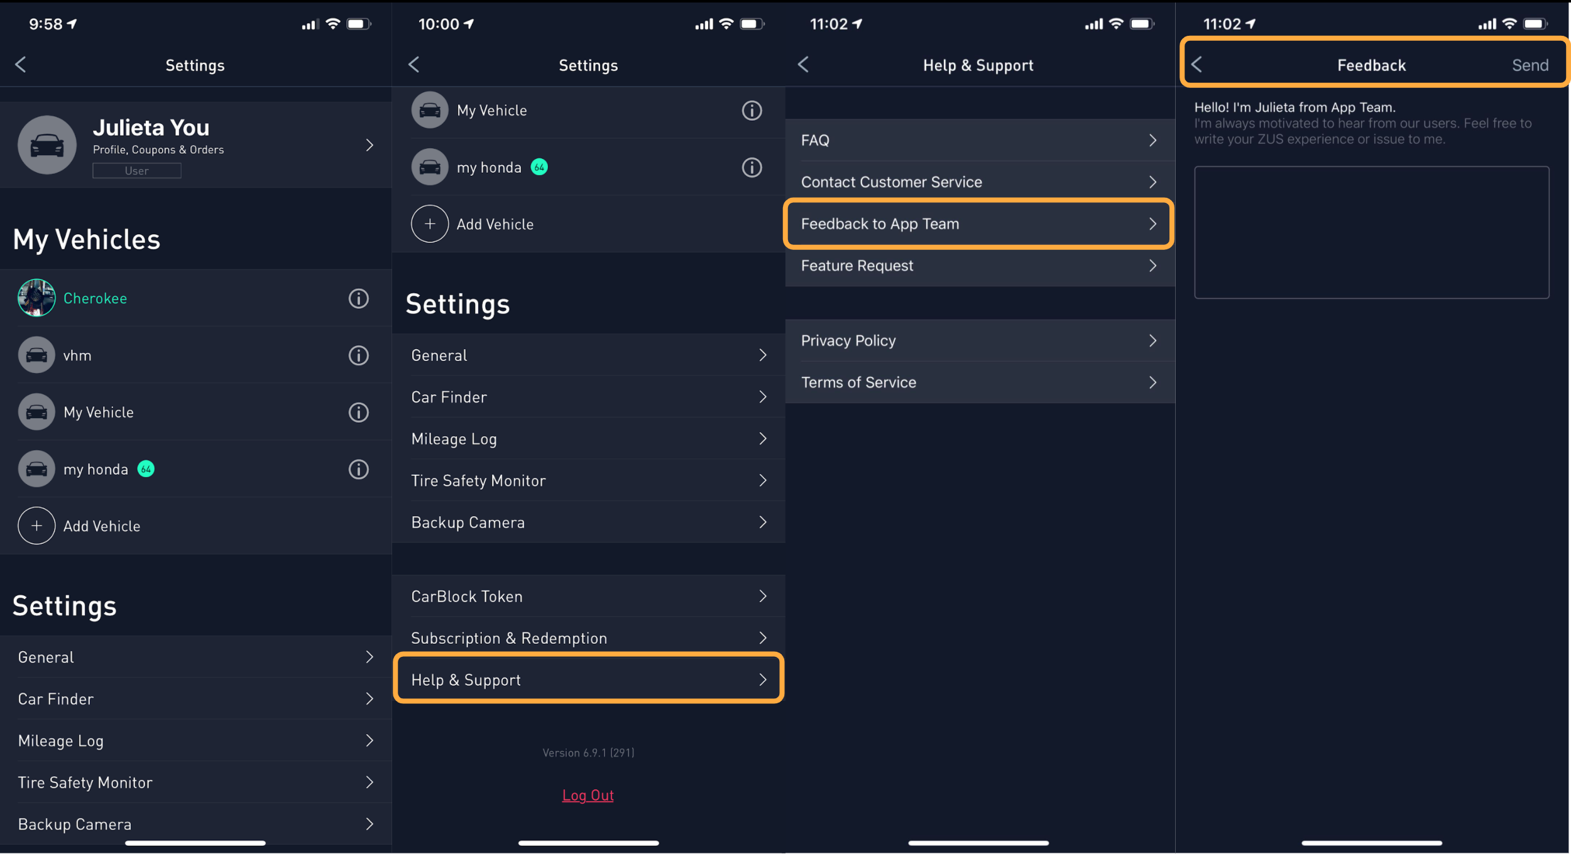Tap Profile, Coupons & Orders text
1571x854 pixels.
158,149
